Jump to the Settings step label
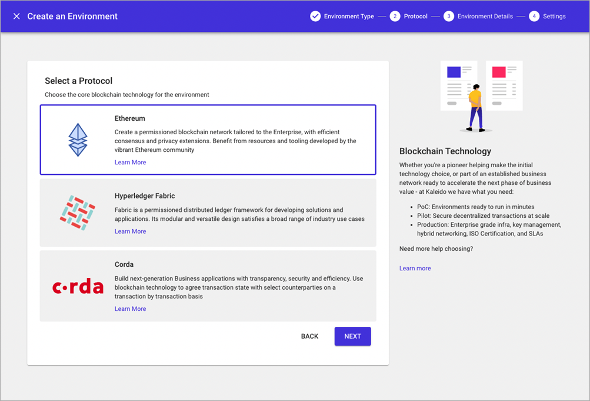This screenshot has height=401, width=590. tap(554, 16)
